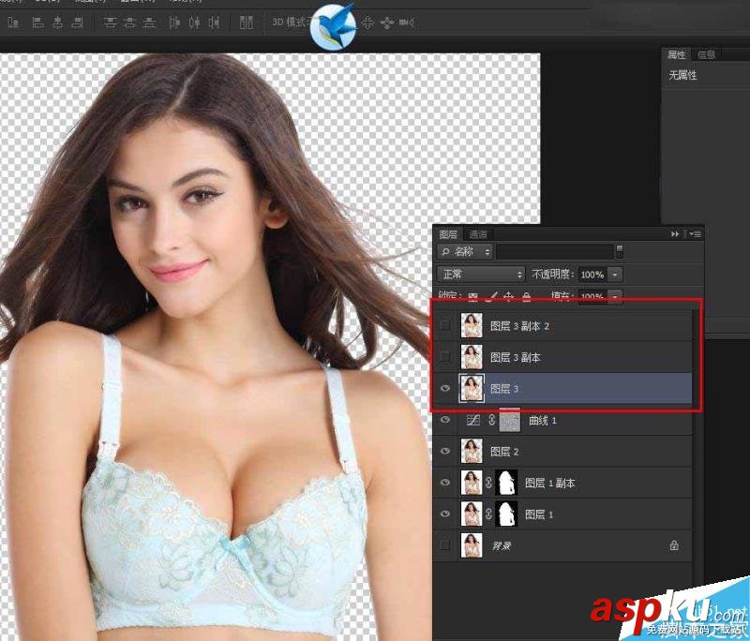Select the 图层 3 副本 layer name
The image size is (750, 641).
515,358
